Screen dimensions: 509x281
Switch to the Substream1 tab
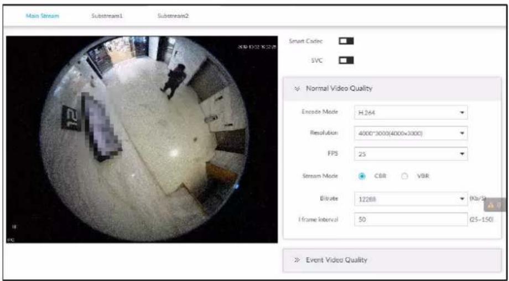tap(107, 16)
